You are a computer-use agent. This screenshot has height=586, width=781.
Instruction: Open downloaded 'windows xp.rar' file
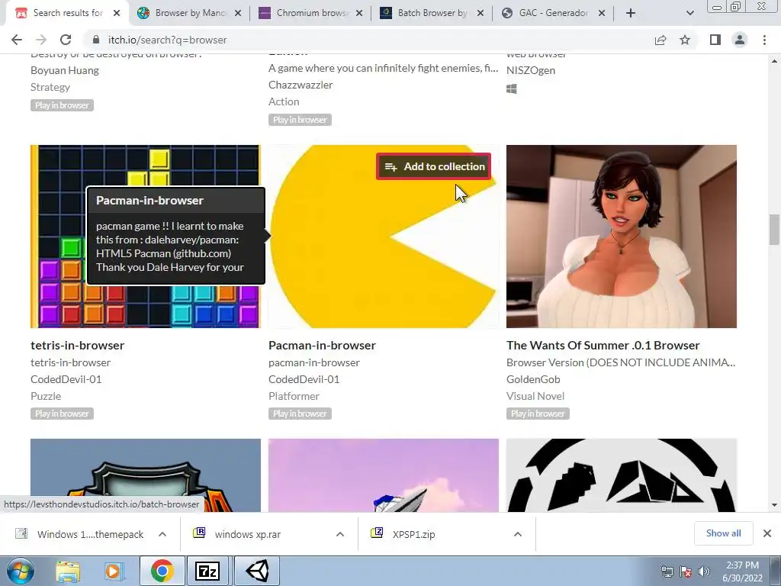pyautogui.click(x=238, y=534)
